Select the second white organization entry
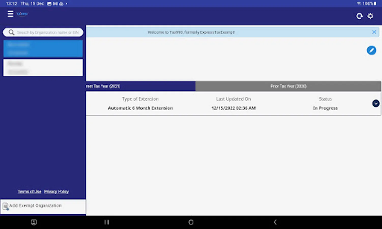382x229 pixels. pyautogui.click(x=43, y=68)
